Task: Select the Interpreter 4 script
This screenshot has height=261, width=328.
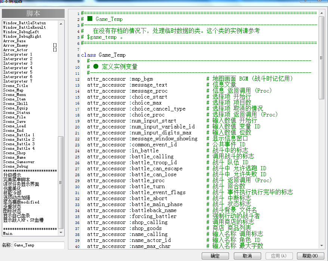Action: tap(18, 68)
